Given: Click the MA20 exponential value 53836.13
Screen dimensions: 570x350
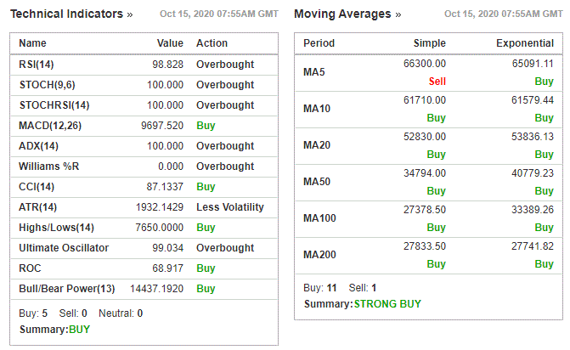Looking at the screenshot, I should 533,137.
